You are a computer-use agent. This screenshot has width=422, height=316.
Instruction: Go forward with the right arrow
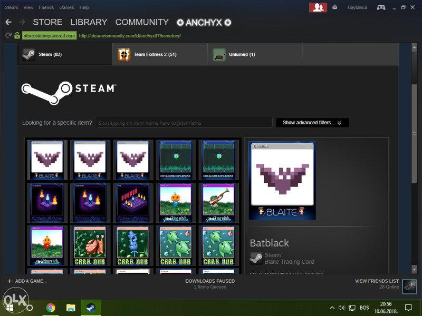(x=22, y=22)
